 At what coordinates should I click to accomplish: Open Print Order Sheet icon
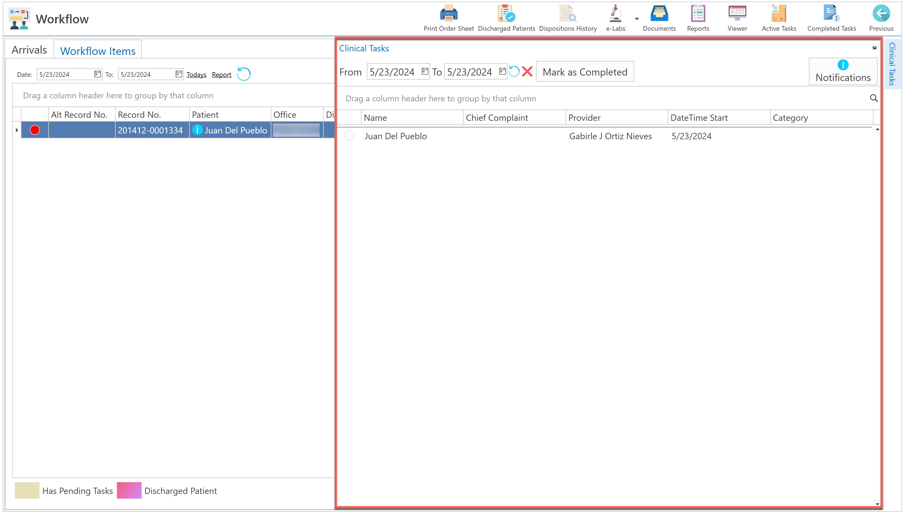449,14
